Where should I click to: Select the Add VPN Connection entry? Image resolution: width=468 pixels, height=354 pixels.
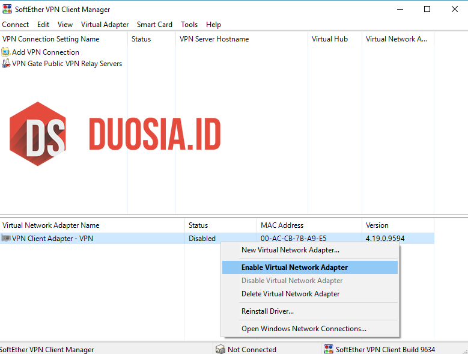46,52
